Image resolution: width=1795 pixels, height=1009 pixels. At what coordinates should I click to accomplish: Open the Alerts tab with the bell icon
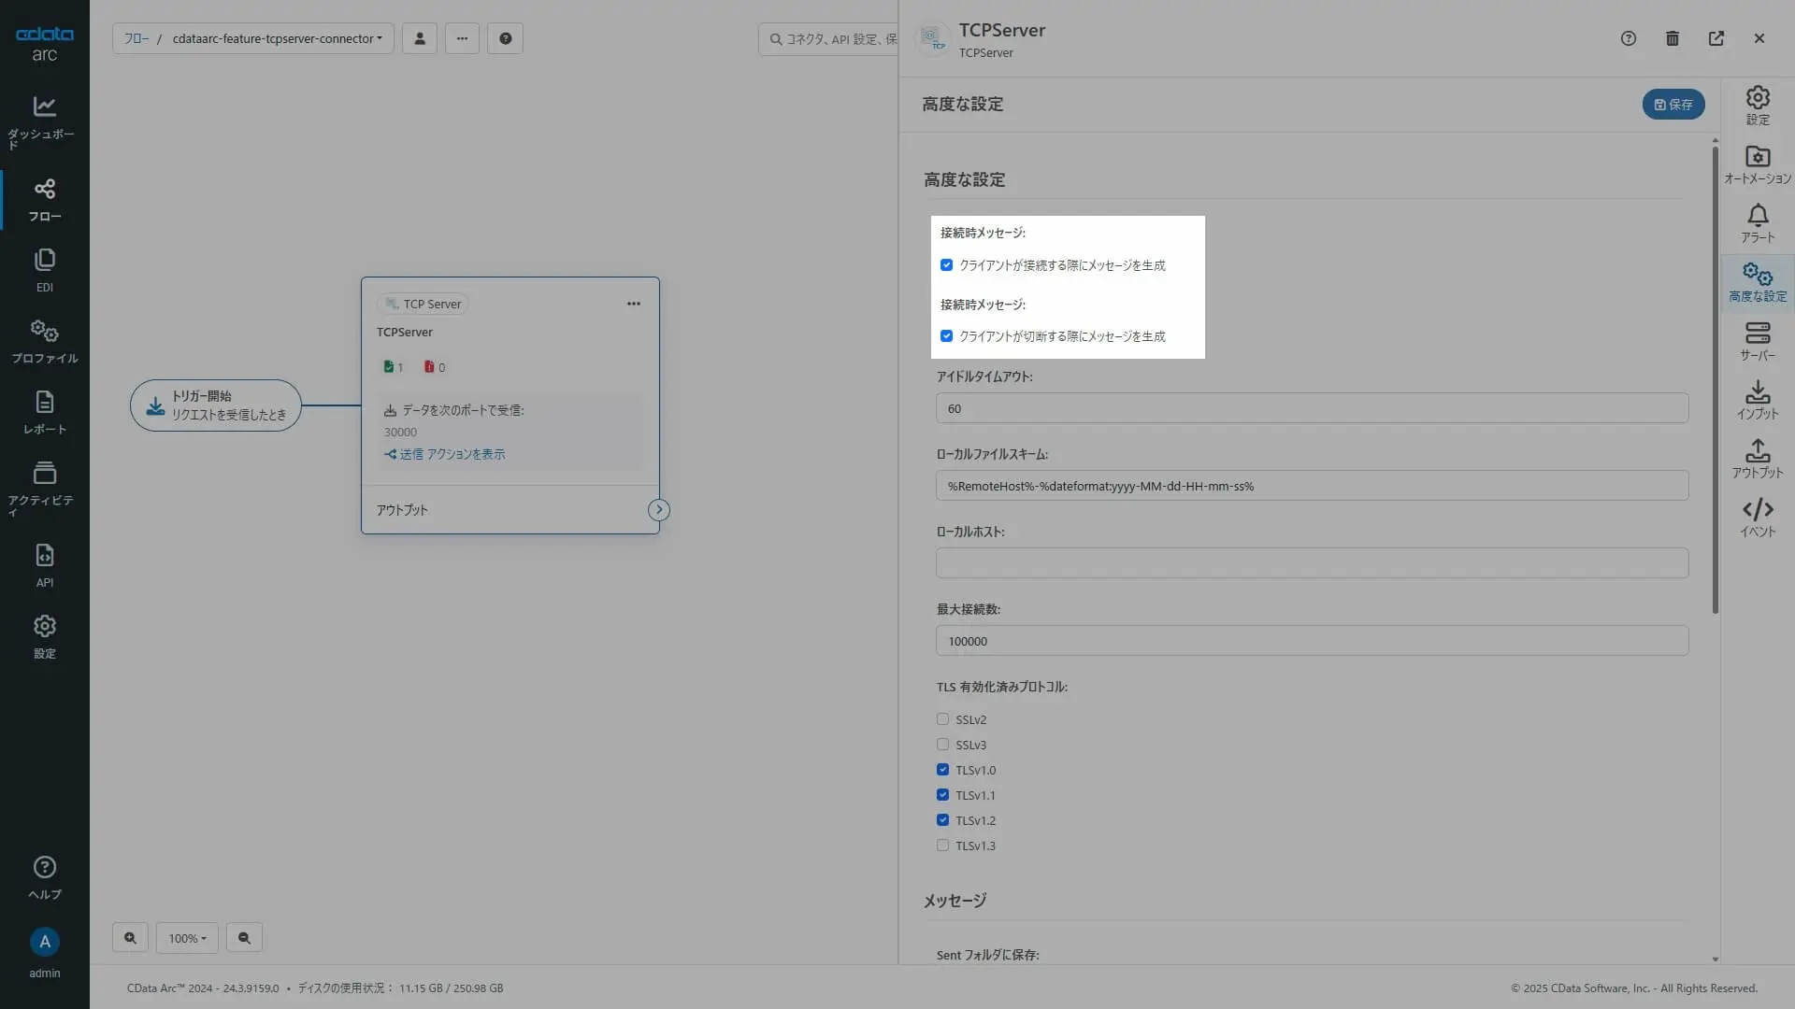tap(1757, 224)
